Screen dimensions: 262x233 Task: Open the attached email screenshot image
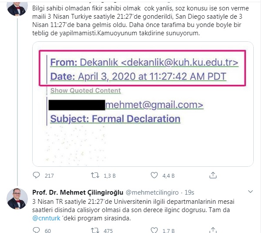click(143, 104)
